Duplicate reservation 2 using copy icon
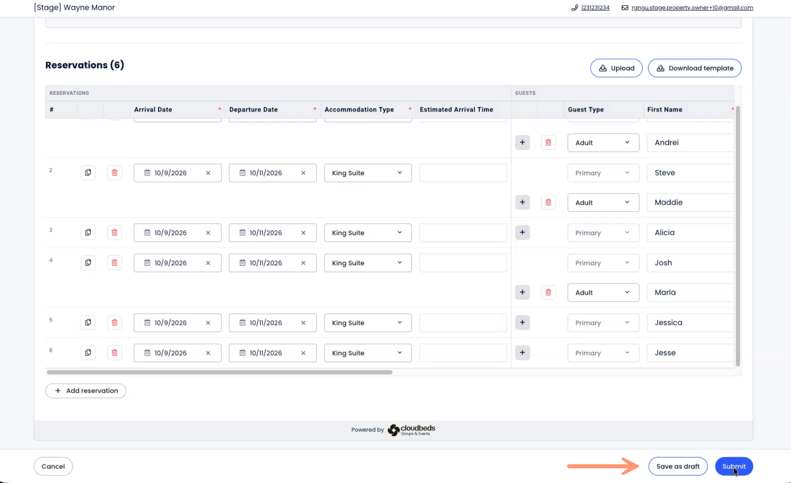The image size is (791, 483). pyautogui.click(x=88, y=172)
